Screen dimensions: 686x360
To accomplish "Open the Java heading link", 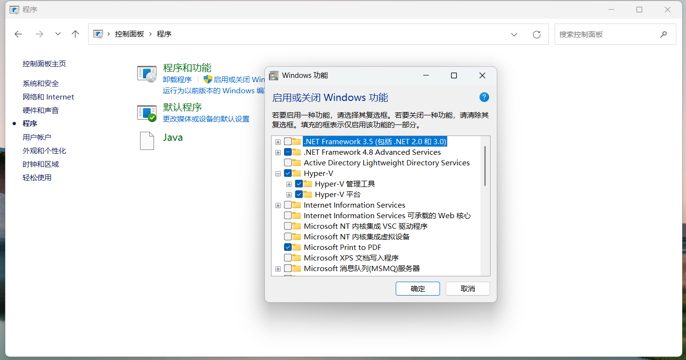I will pyautogui.click(x=173, y=137).
